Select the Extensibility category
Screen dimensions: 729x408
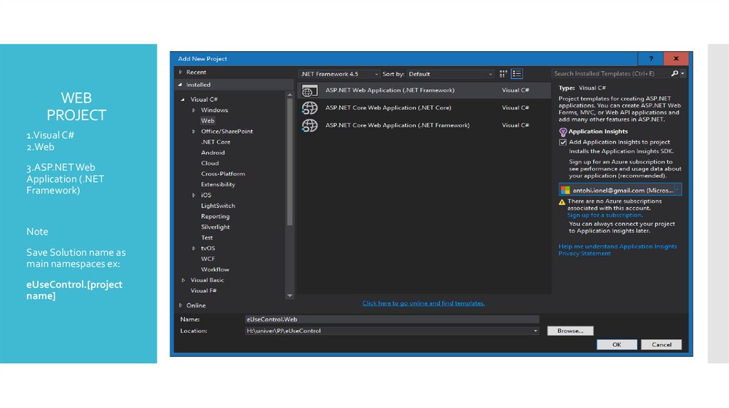pos(218,185)
